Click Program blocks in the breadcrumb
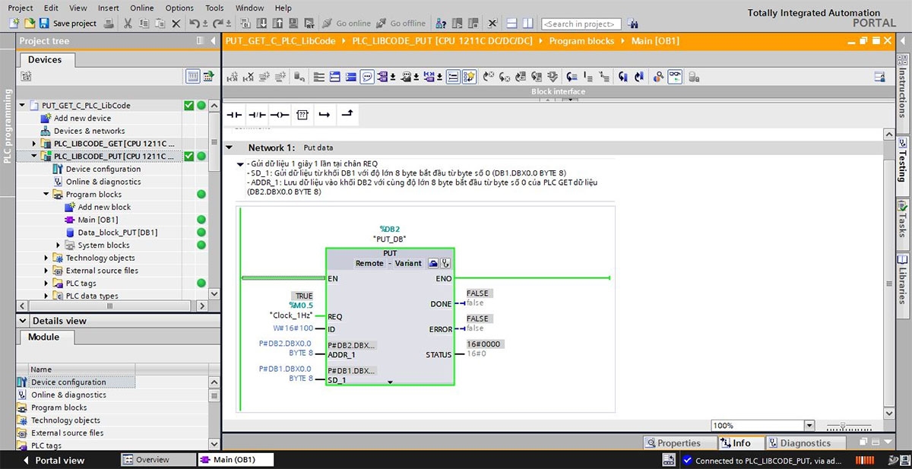 click(581, 41)
